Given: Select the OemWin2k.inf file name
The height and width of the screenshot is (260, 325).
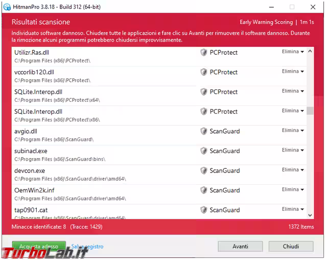Looking at the screenshot, I should pyautogui.click(x=34, y=190).
